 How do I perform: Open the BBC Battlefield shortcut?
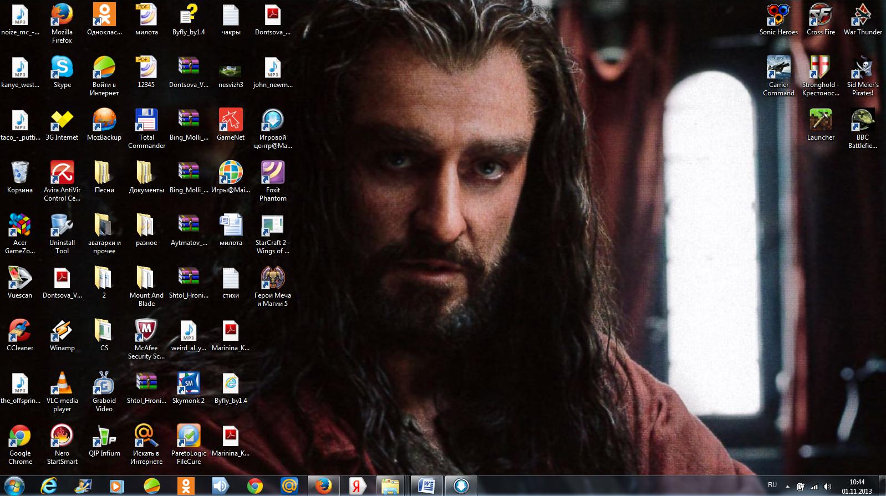point(863,129)
